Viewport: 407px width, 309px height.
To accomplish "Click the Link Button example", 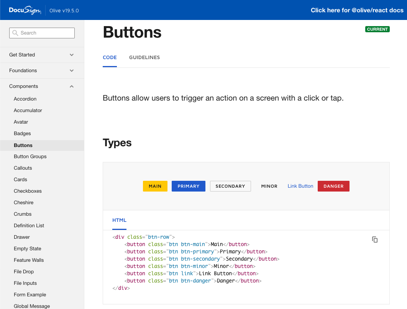I will pos(300,186).
